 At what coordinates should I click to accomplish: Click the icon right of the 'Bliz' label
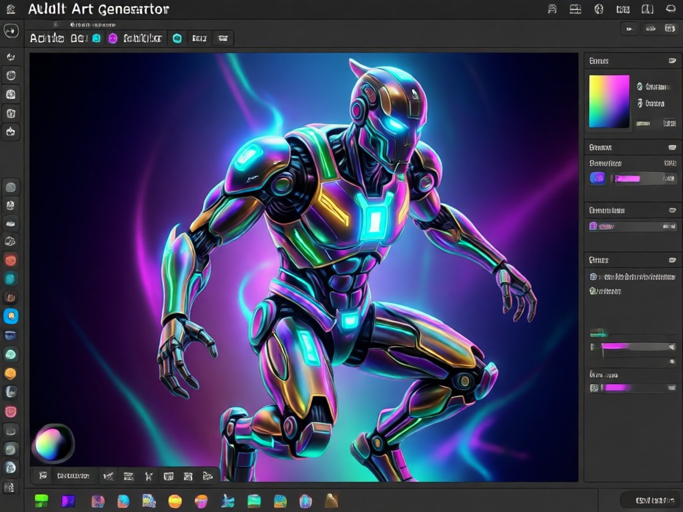223,38
